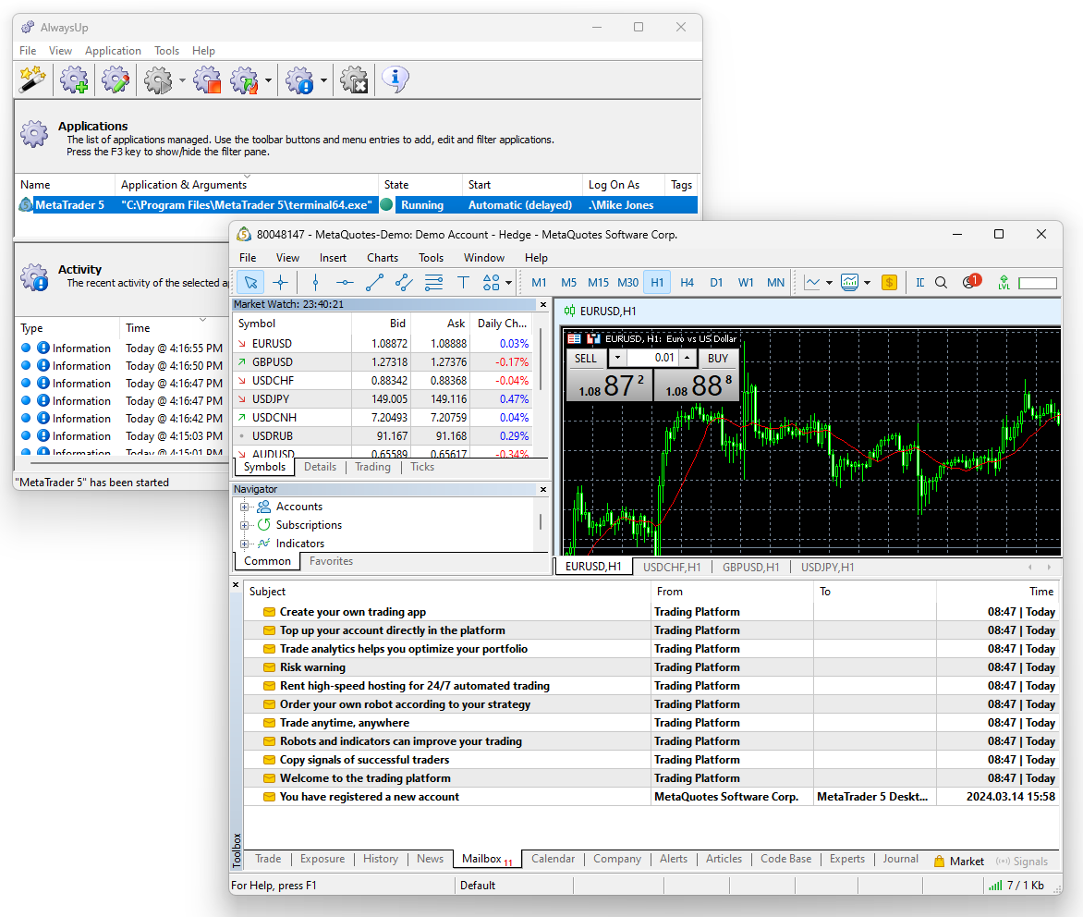The height and width of the screenshot is (917, 1083).
Task: Select the text label tool
Action: [464, 282]
